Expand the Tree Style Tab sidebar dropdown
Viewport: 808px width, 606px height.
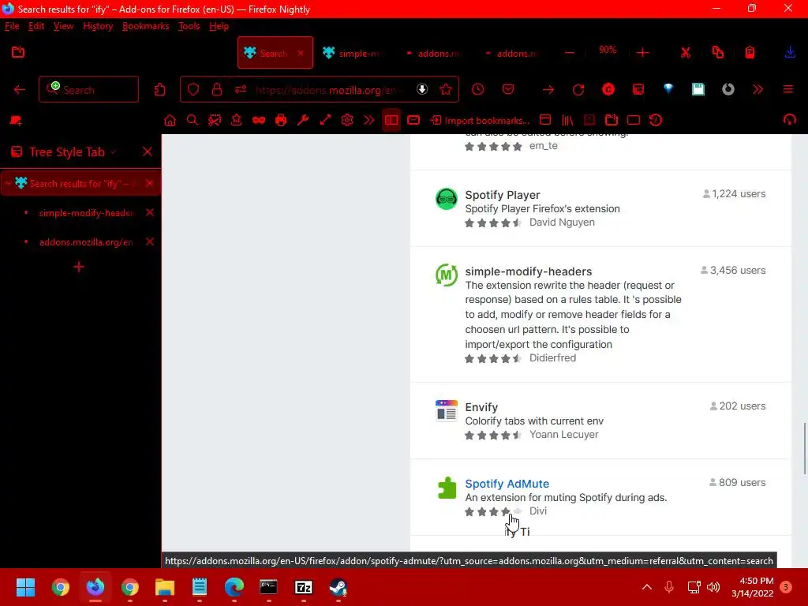(x=114, y=152)
